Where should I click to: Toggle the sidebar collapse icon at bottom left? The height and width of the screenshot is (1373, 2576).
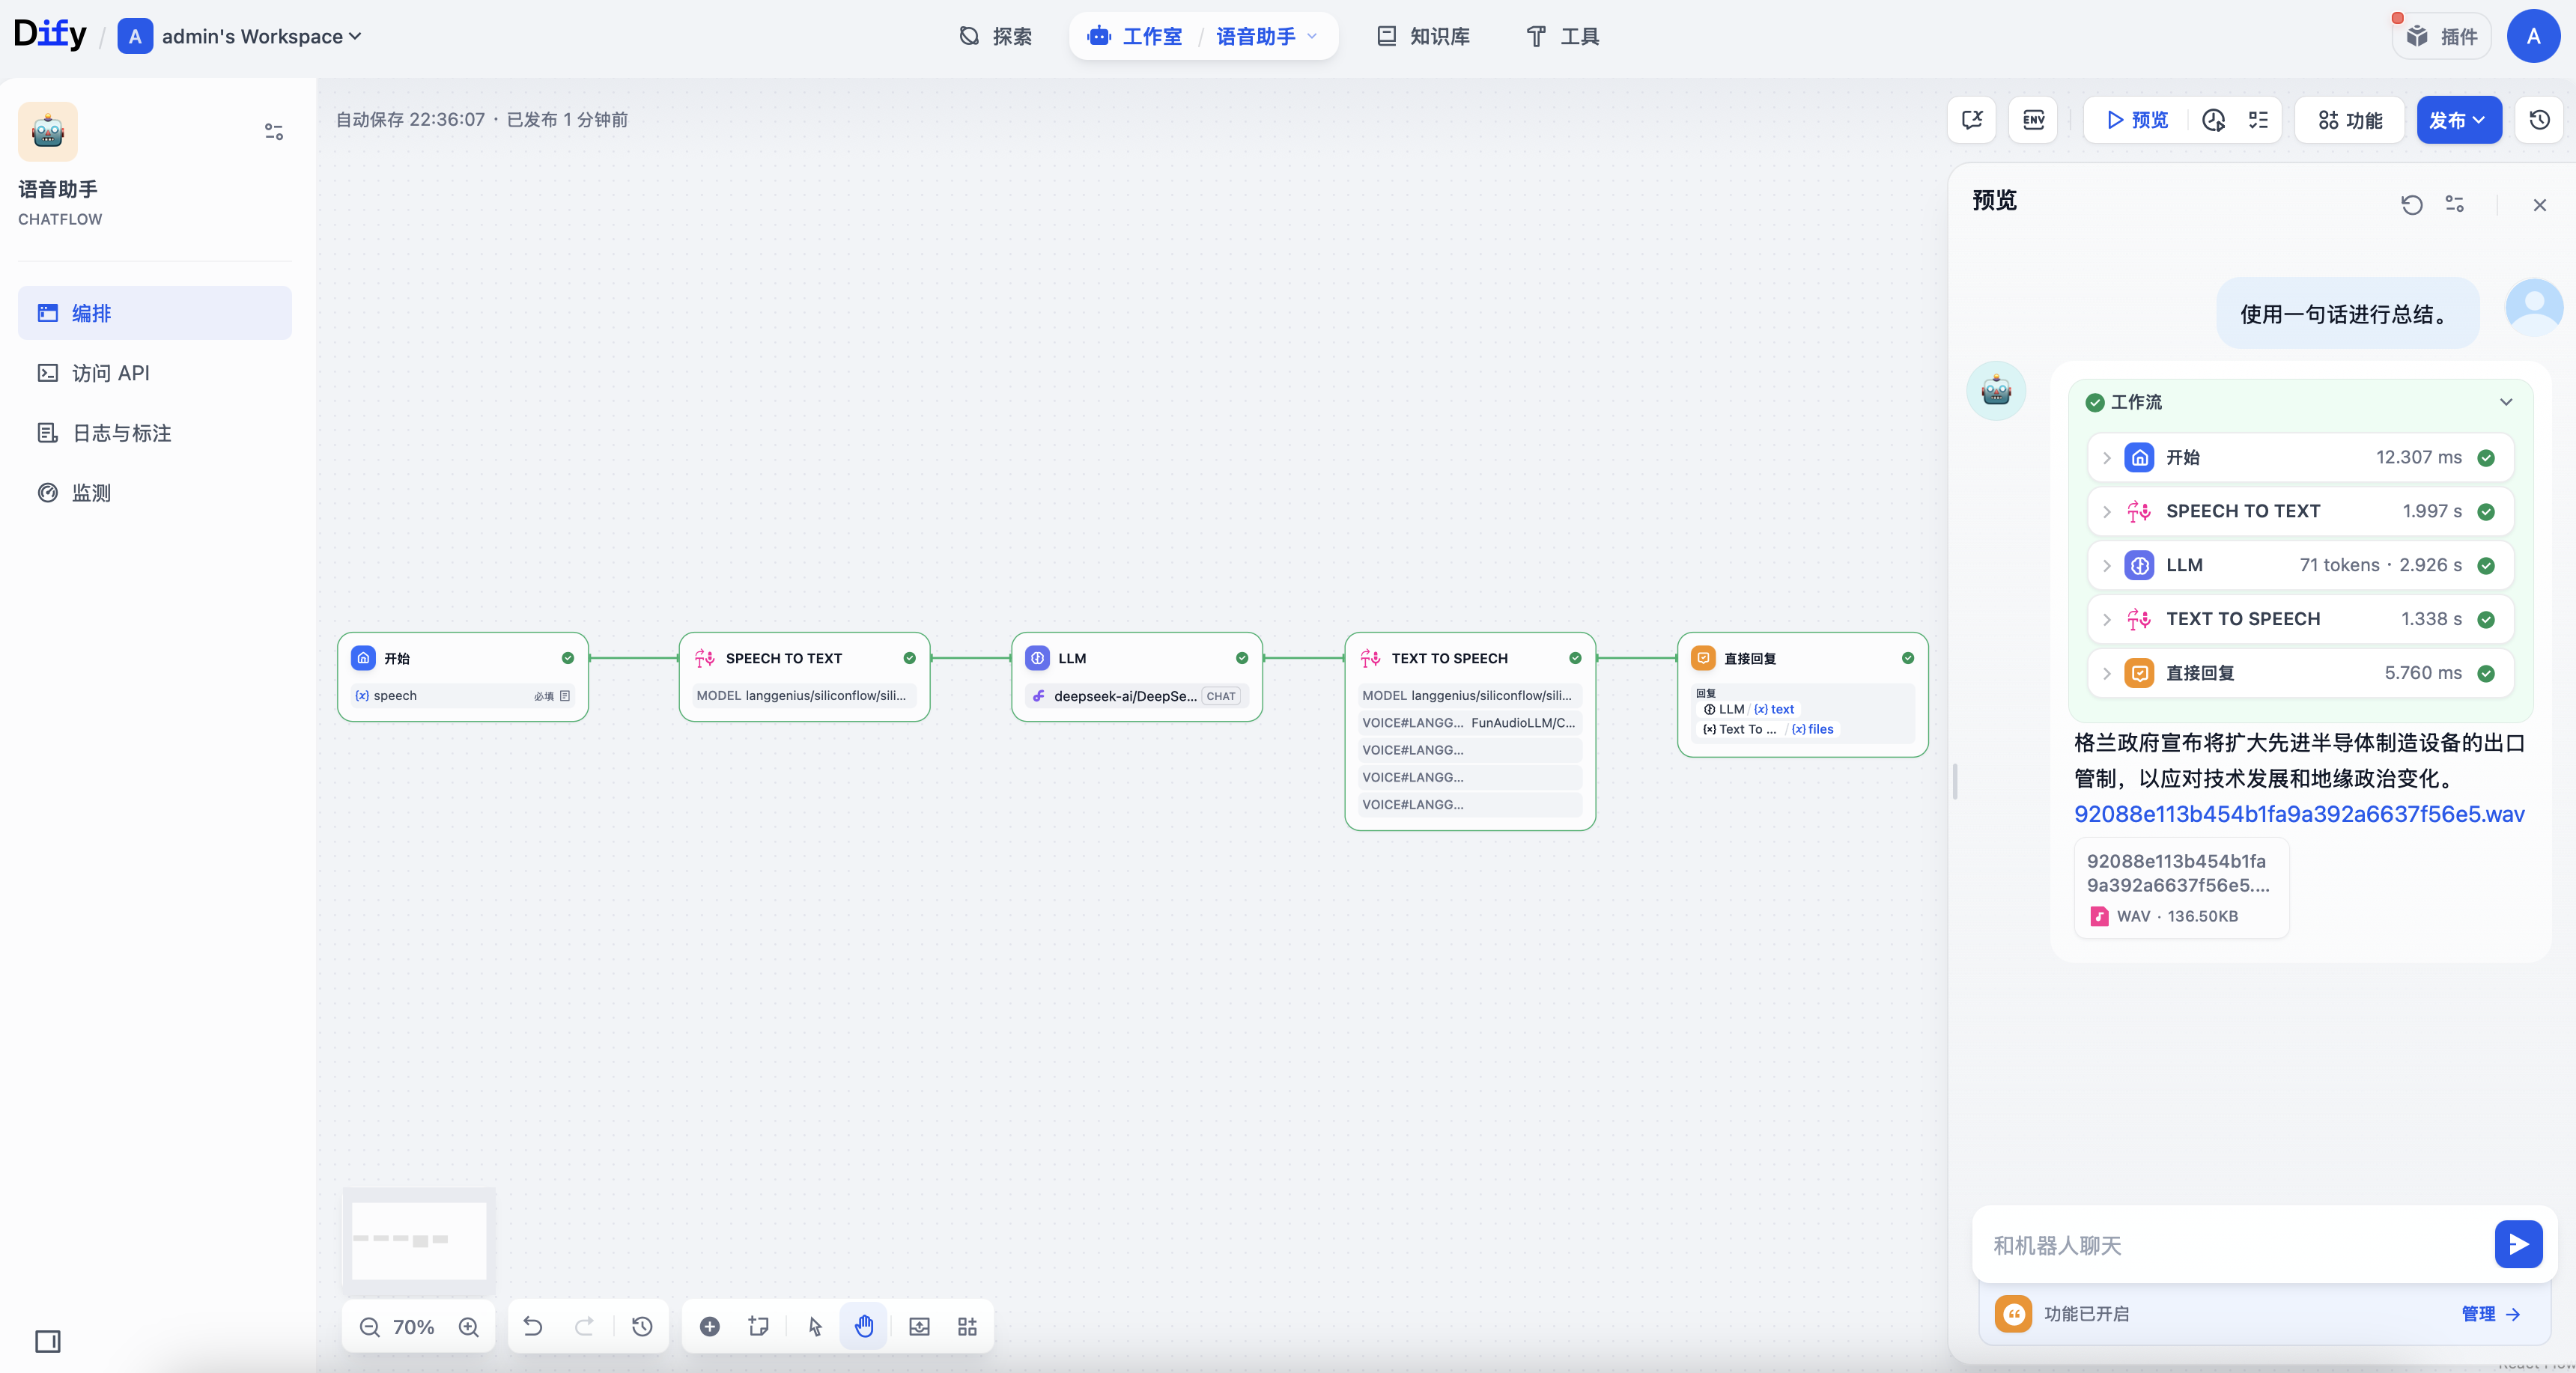(x=47, y=1341)
